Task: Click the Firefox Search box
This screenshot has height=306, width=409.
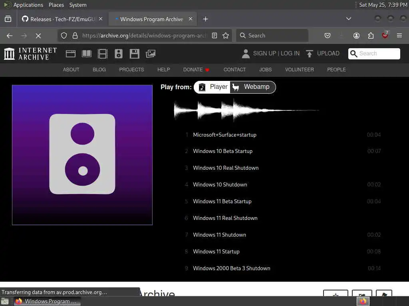Action: click(272, 35)
